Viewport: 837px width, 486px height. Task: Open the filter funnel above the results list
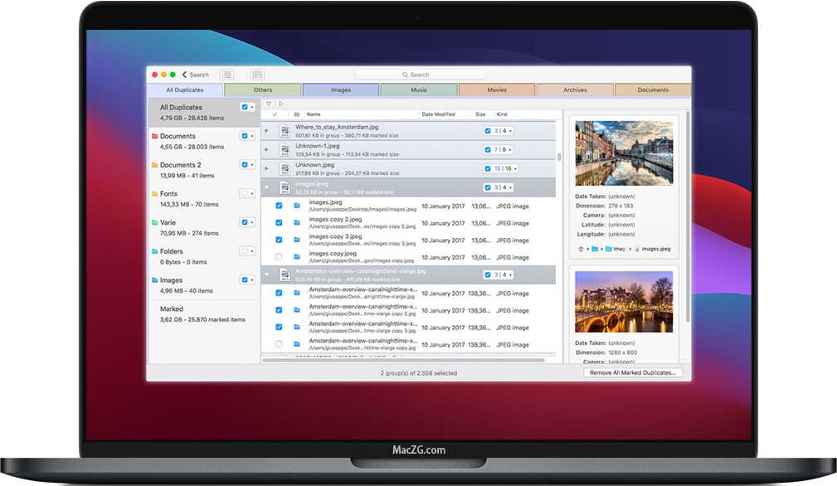tap(269, 104)
